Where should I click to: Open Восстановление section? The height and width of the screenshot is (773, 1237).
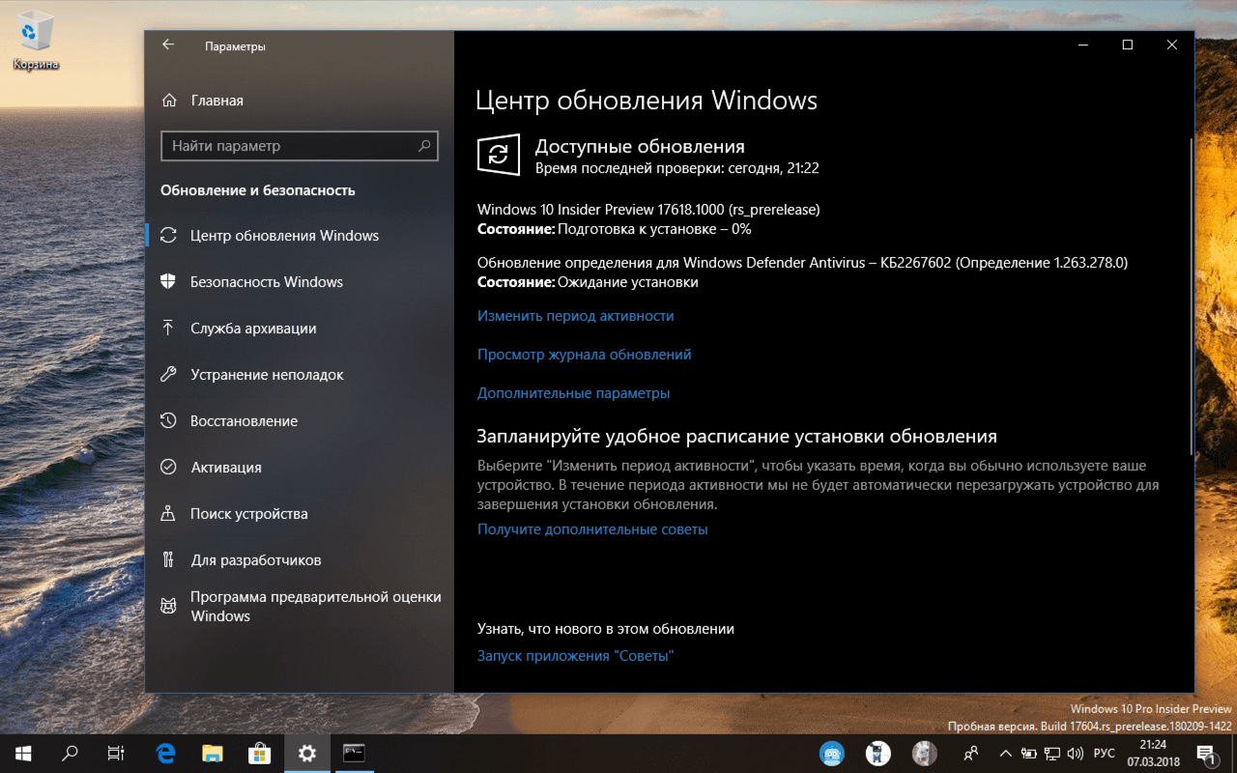point(300,421)
